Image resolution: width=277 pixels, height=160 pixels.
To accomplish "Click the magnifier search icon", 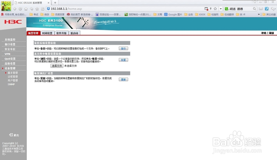I will point(254,9).
